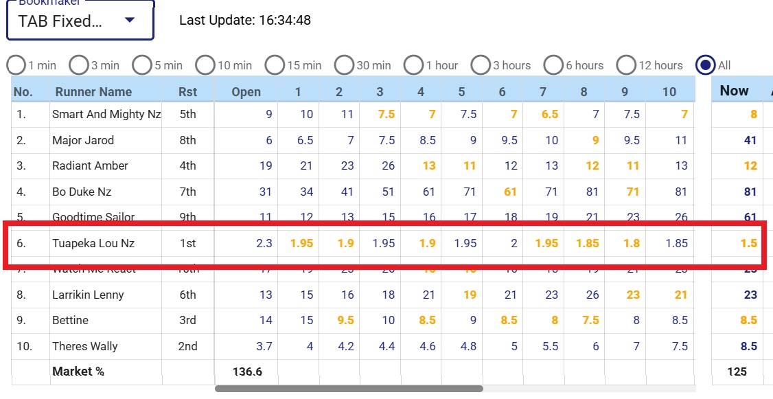Choose the 5 min radio option

coord(142,65)
